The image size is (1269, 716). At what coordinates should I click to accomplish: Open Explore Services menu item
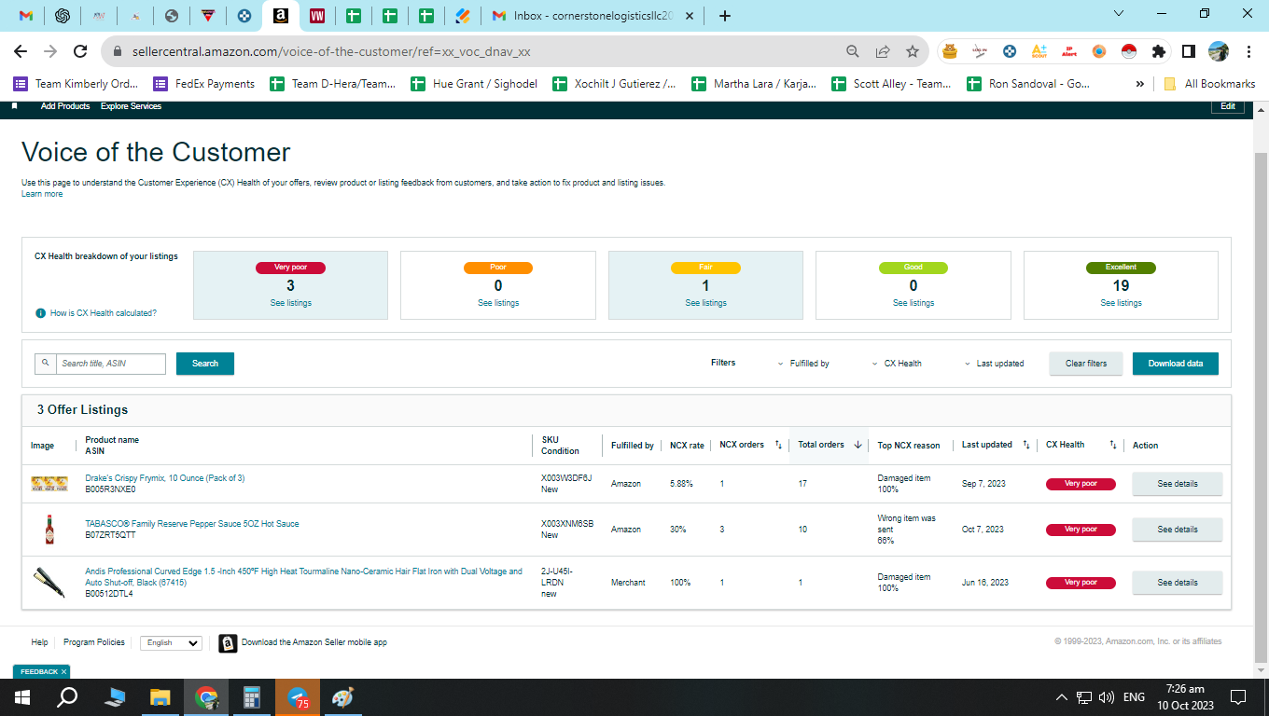point(131,106)
